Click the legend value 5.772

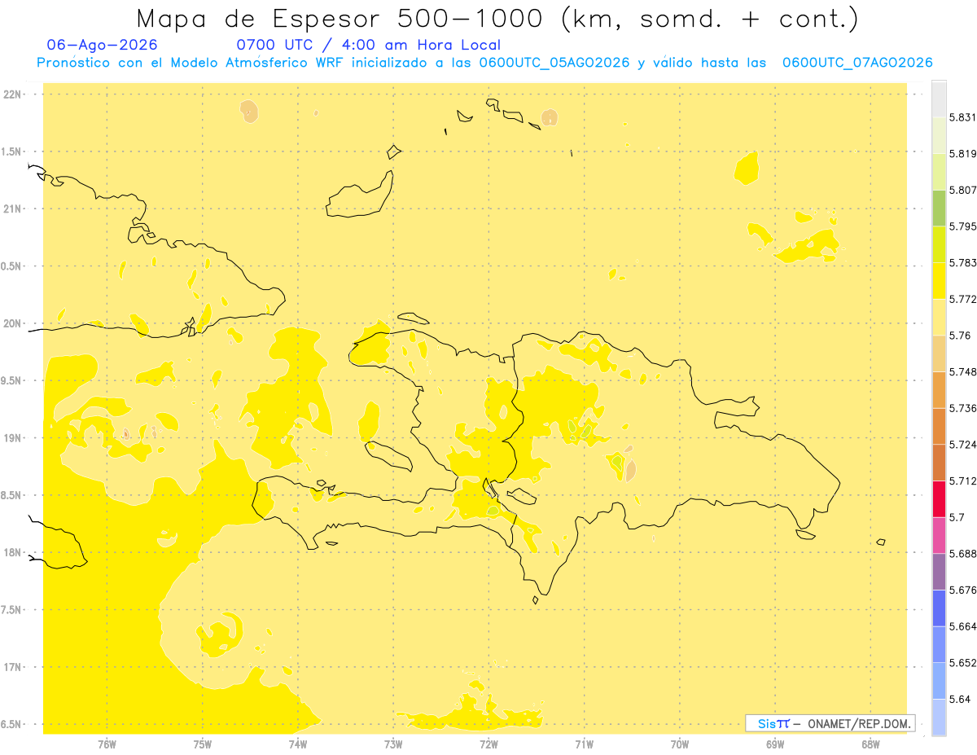click(x=962, y=299)
